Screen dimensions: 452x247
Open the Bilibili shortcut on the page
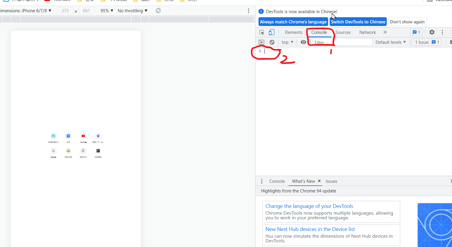[53, 136]
